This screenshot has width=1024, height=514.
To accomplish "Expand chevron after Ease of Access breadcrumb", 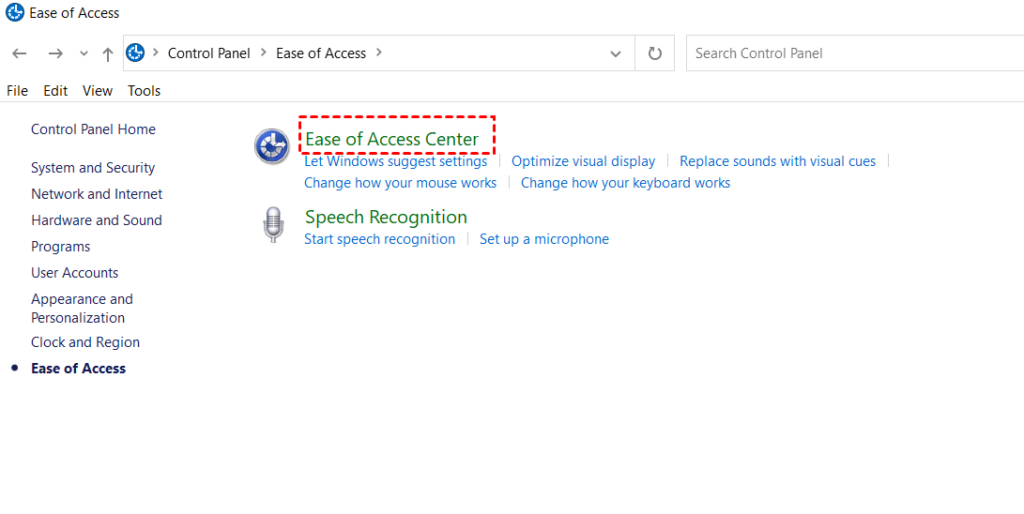I will [379, 53].
